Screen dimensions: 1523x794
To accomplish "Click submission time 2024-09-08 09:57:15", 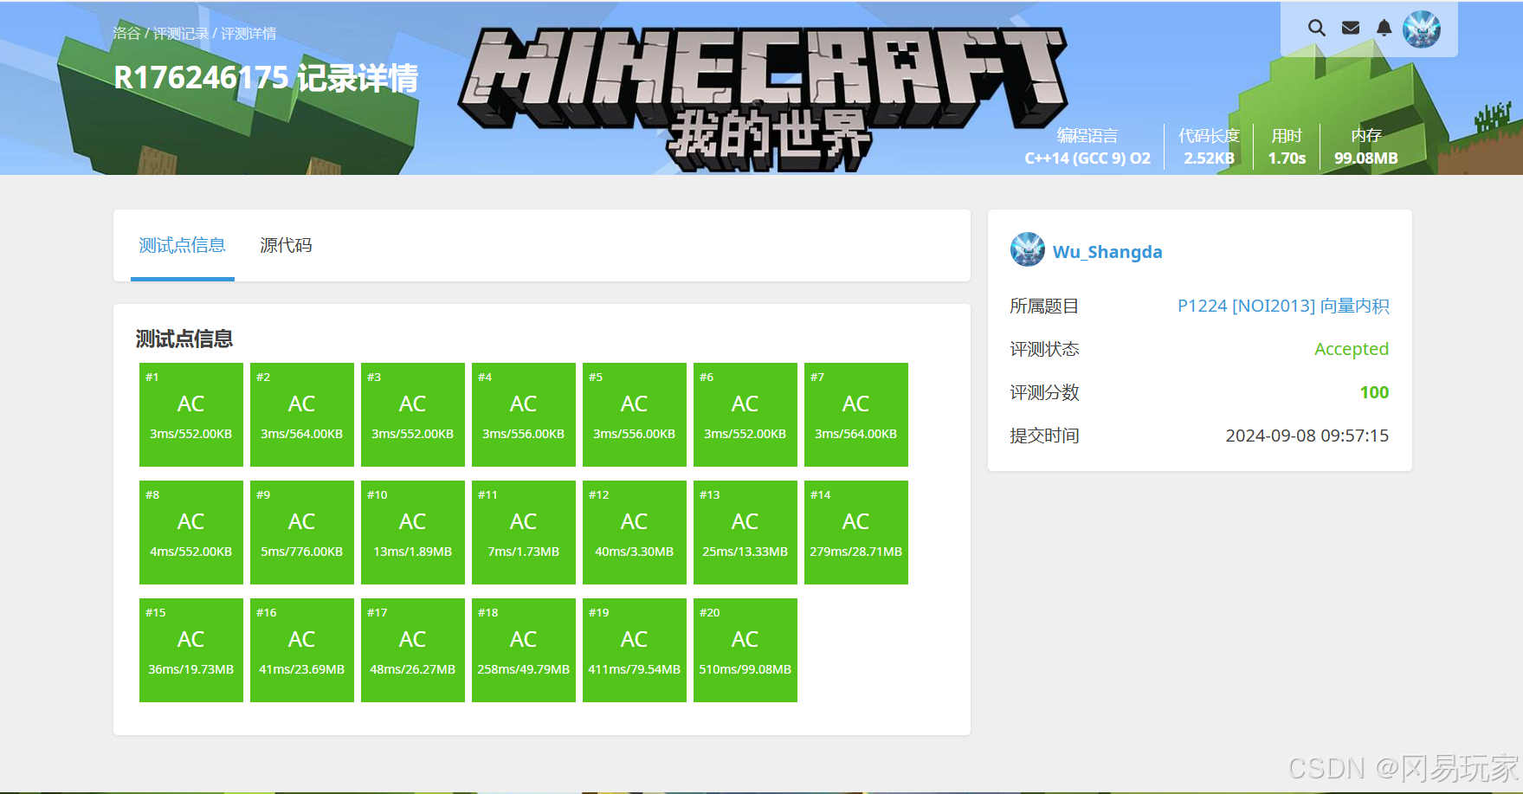I will 1307,436.
